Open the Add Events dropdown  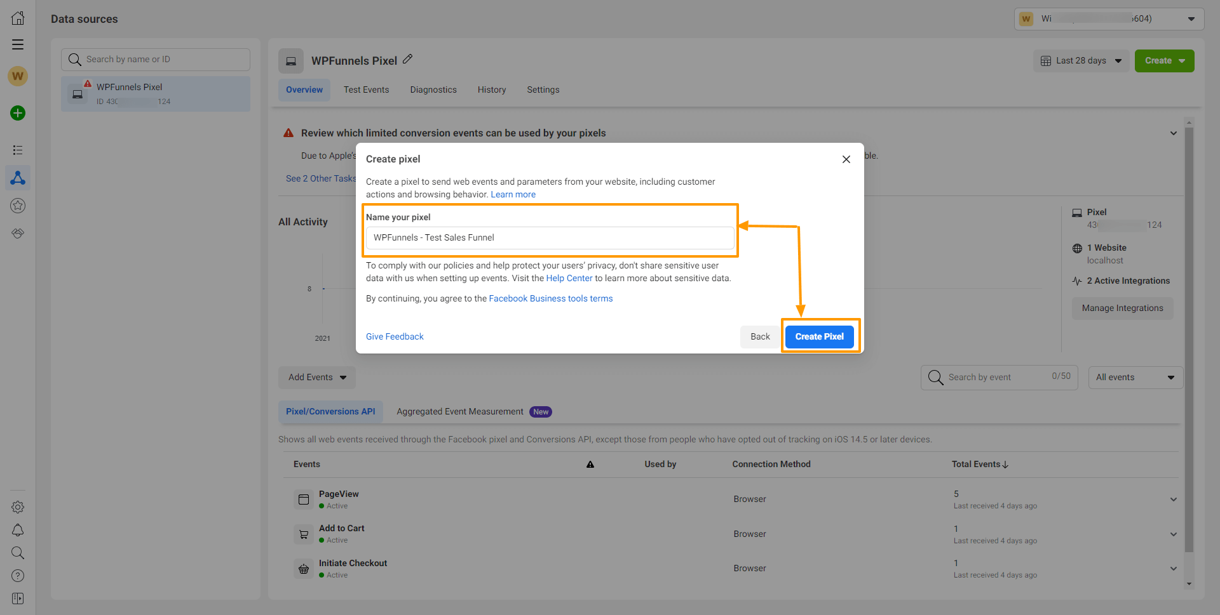pyautogui.click(x=317, y=378)
